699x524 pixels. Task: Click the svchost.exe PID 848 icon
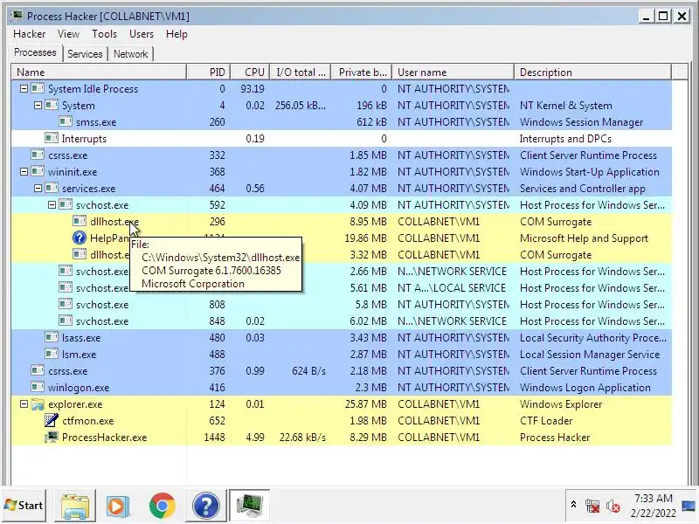tap(66, 321)
